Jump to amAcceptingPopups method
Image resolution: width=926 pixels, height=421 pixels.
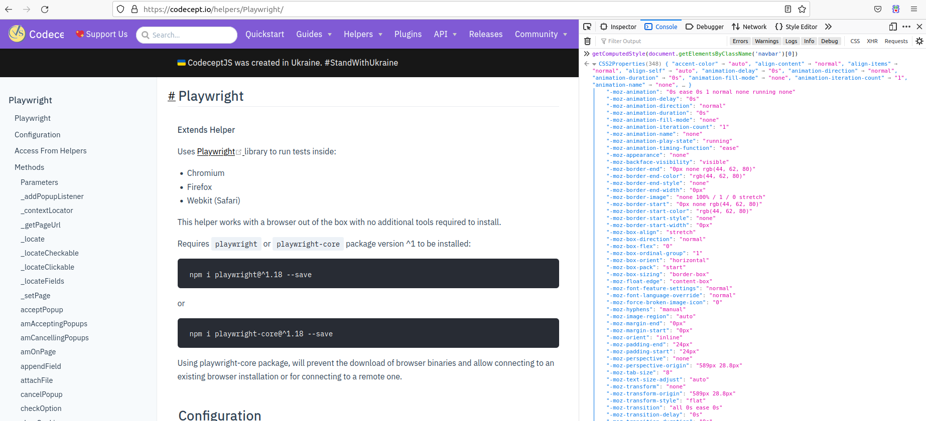click(54, 324)
